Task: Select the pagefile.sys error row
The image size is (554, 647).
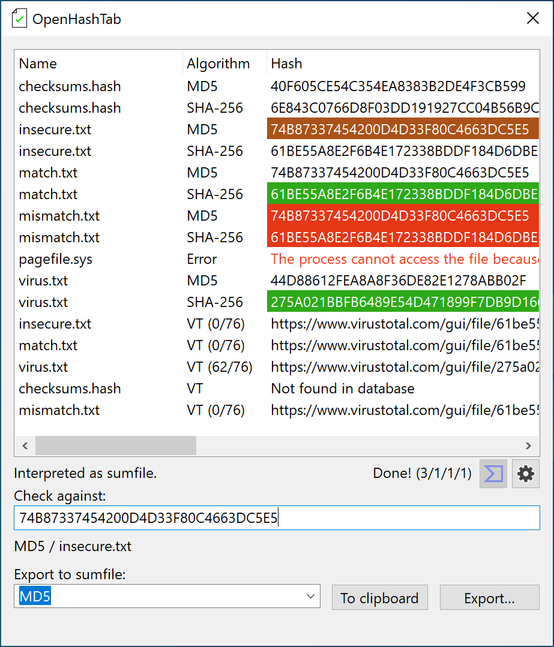Action: point(240,258)
